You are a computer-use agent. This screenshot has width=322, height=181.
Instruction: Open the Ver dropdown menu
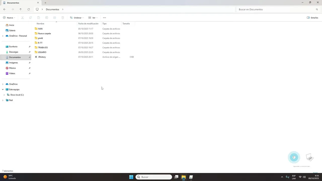coord(93,18)
